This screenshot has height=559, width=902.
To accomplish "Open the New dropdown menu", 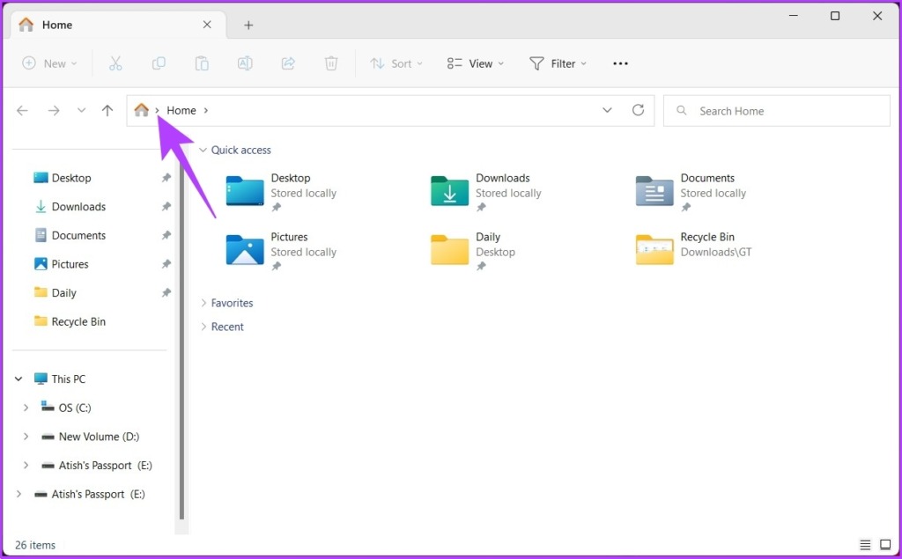I will [x=49, y=63].
